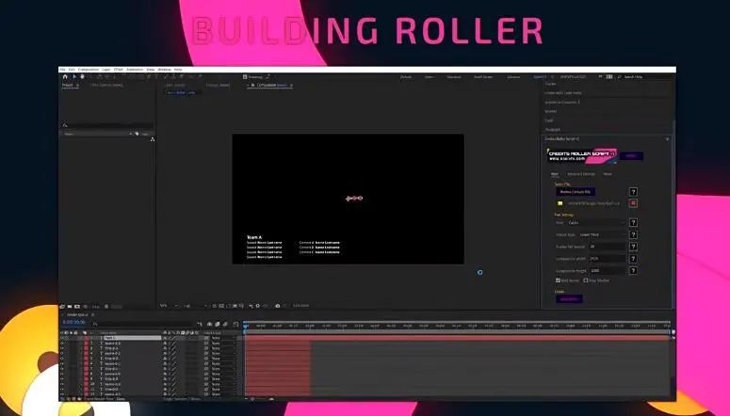
Task: Open the Composition menu
Action: click(x=89, y=69)
